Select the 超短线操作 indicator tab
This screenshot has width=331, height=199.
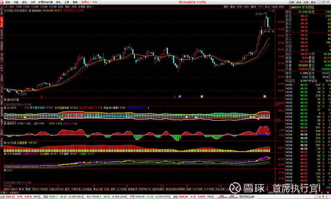[158, 189]
